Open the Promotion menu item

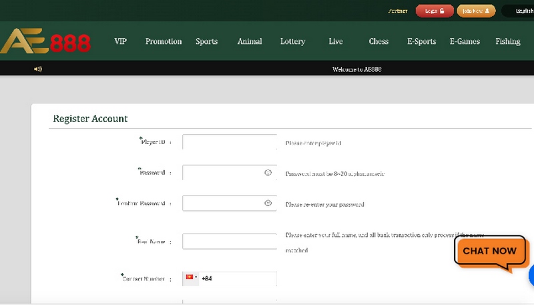pos(164,41)
